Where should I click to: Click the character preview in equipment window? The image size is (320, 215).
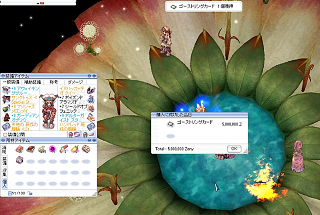coord(49,112)
